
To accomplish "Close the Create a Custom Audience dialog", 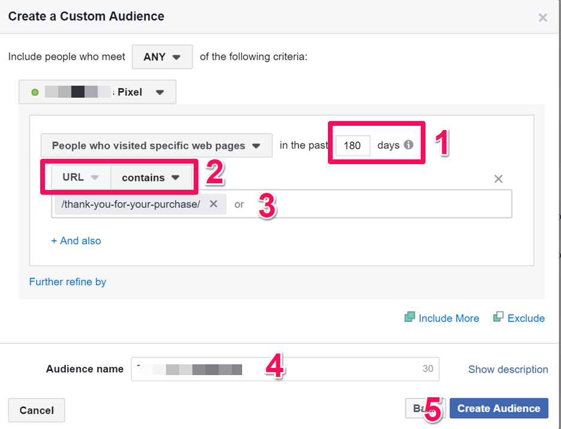I will [x=542, y=17].
